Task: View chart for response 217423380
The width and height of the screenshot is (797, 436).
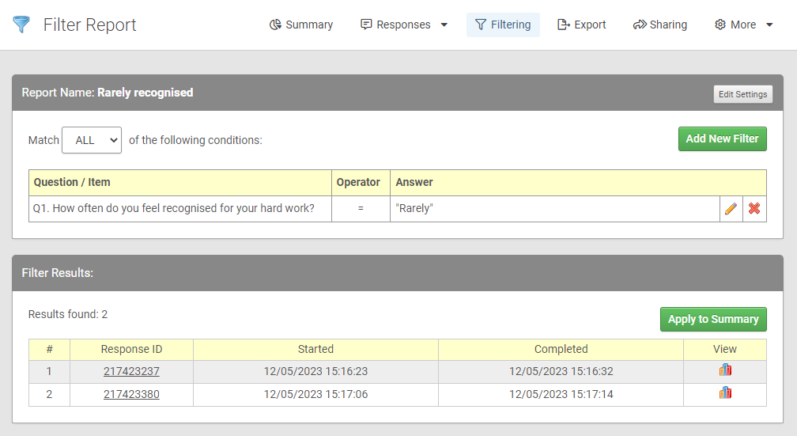Action: (724, 394)
